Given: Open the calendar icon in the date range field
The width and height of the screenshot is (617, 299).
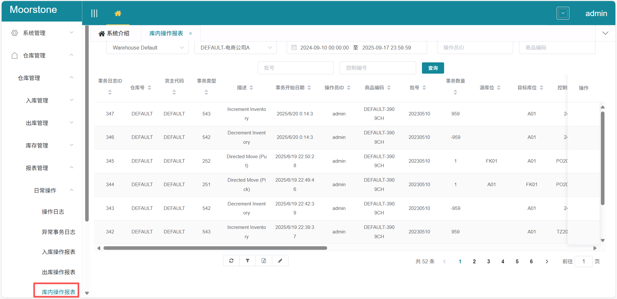Looking at the screenshot, I should click(x=294, y=47).
